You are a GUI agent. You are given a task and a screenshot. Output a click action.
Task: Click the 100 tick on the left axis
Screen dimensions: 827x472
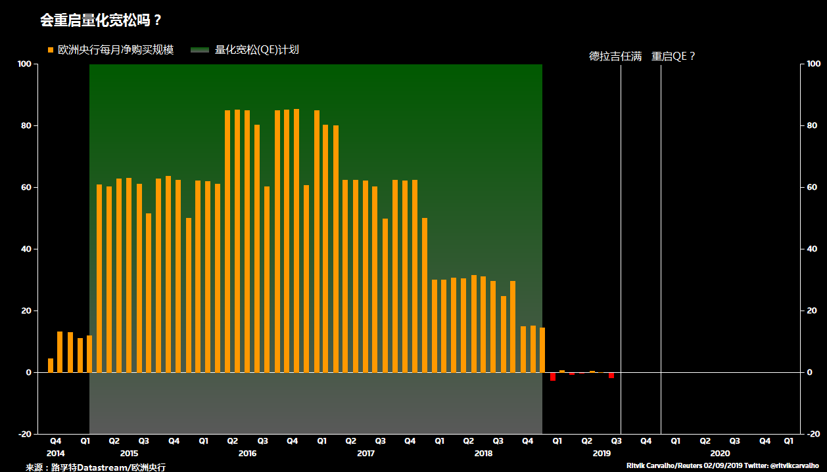(24, 64)
